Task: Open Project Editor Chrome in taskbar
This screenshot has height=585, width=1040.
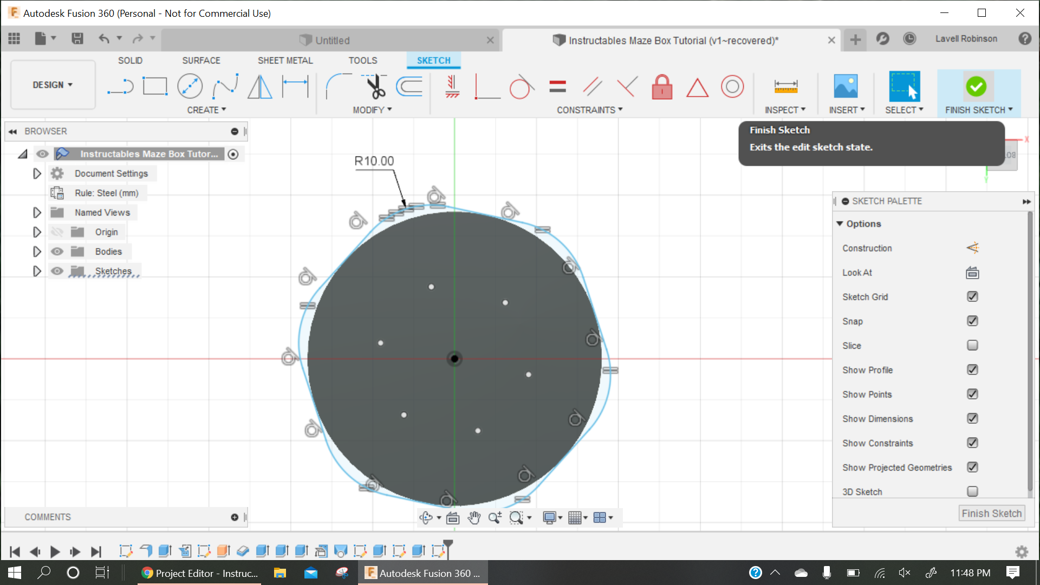Action: point(199,573)
